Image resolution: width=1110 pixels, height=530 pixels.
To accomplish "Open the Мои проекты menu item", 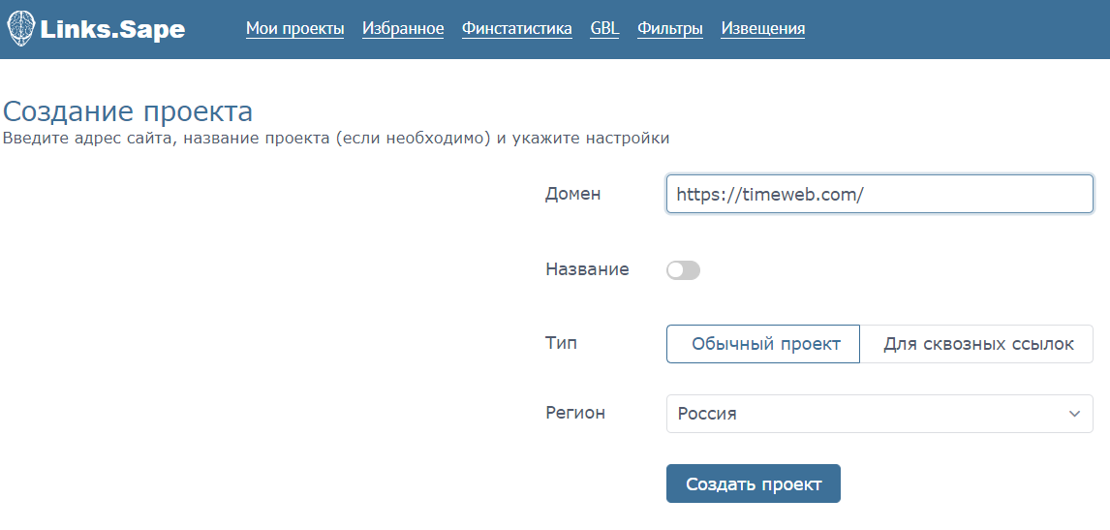I will click(294, 29).
